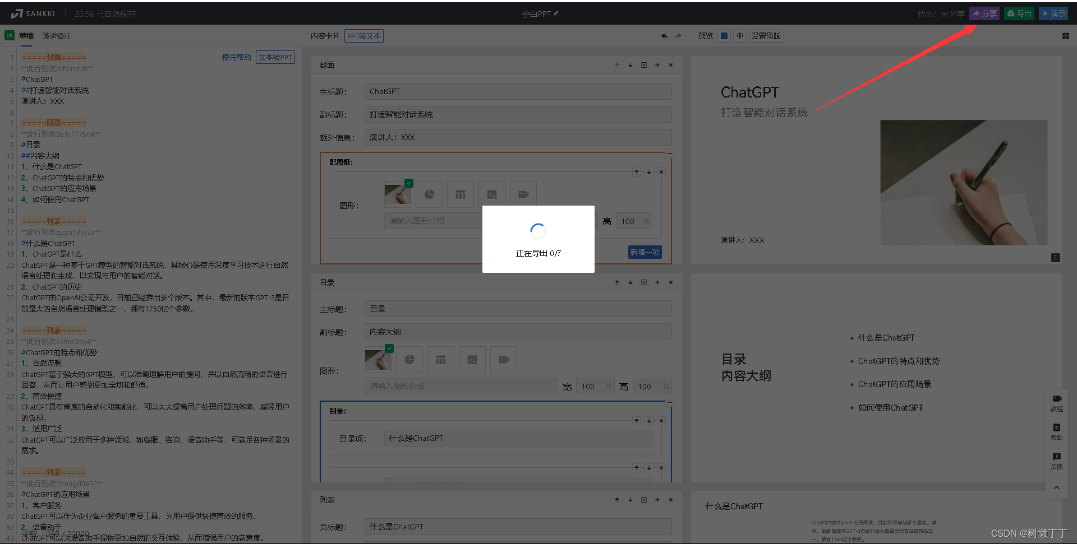Open the 使用帮助 link
The image size is (1077, 544).
pos(236,57)
